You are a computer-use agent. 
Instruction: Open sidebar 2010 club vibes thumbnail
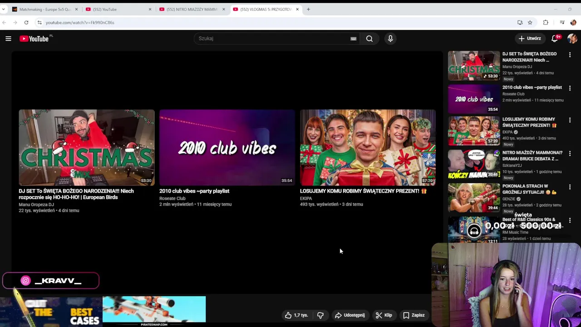click(474, 99)
